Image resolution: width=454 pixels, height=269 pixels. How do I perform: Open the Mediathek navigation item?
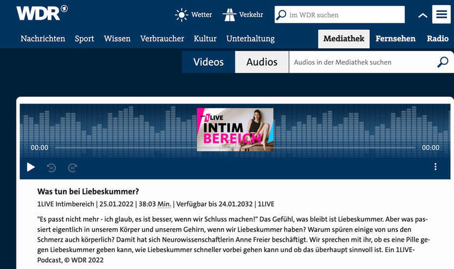[344, 39]
